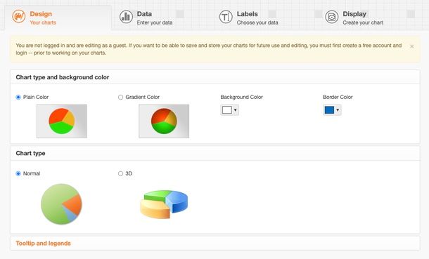
Task: Select the gradient color pie thumbnail
Action: (164, 121)
